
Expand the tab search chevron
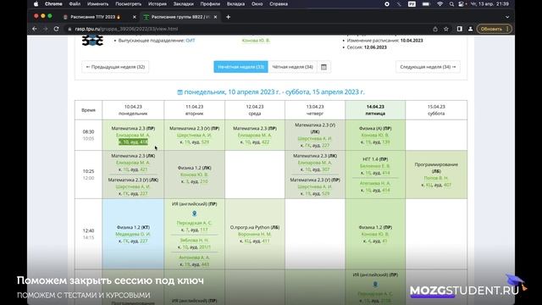tap(507, 17)
